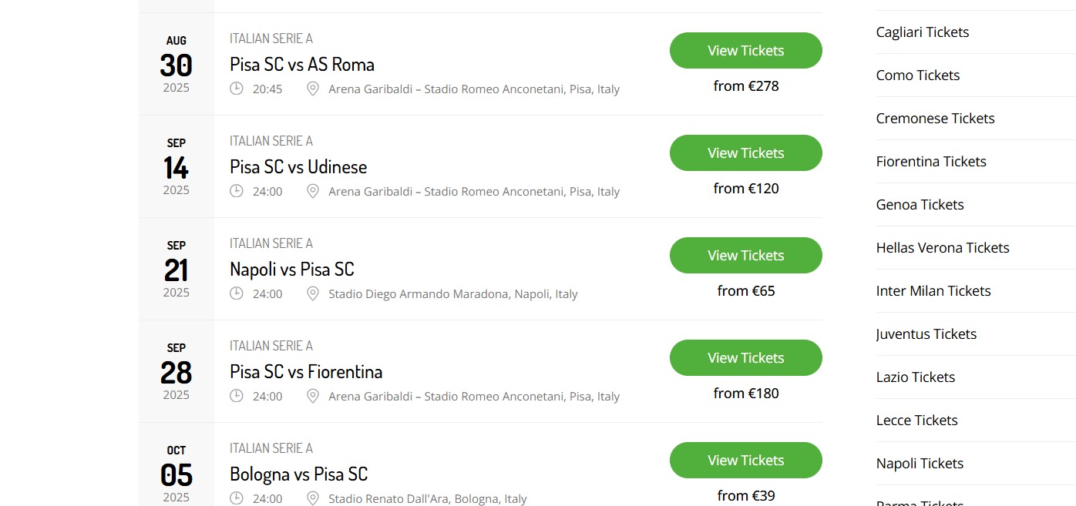Click the Sep 14 2025 date block
The image size is (1076, 506).
coord(177,166)
